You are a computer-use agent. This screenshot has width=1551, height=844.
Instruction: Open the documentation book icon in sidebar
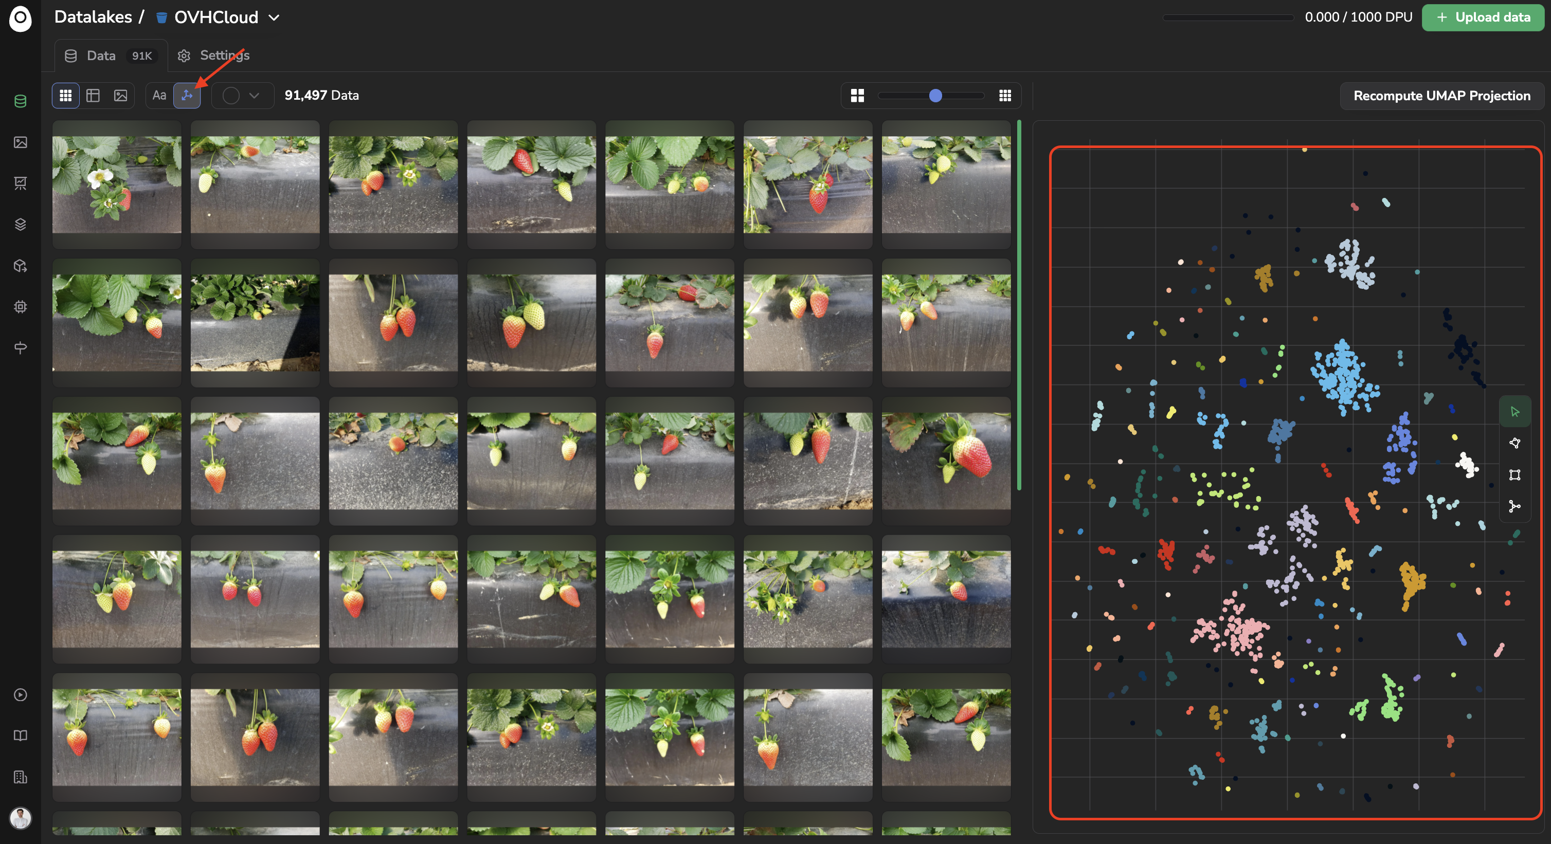tap(21, 736)
